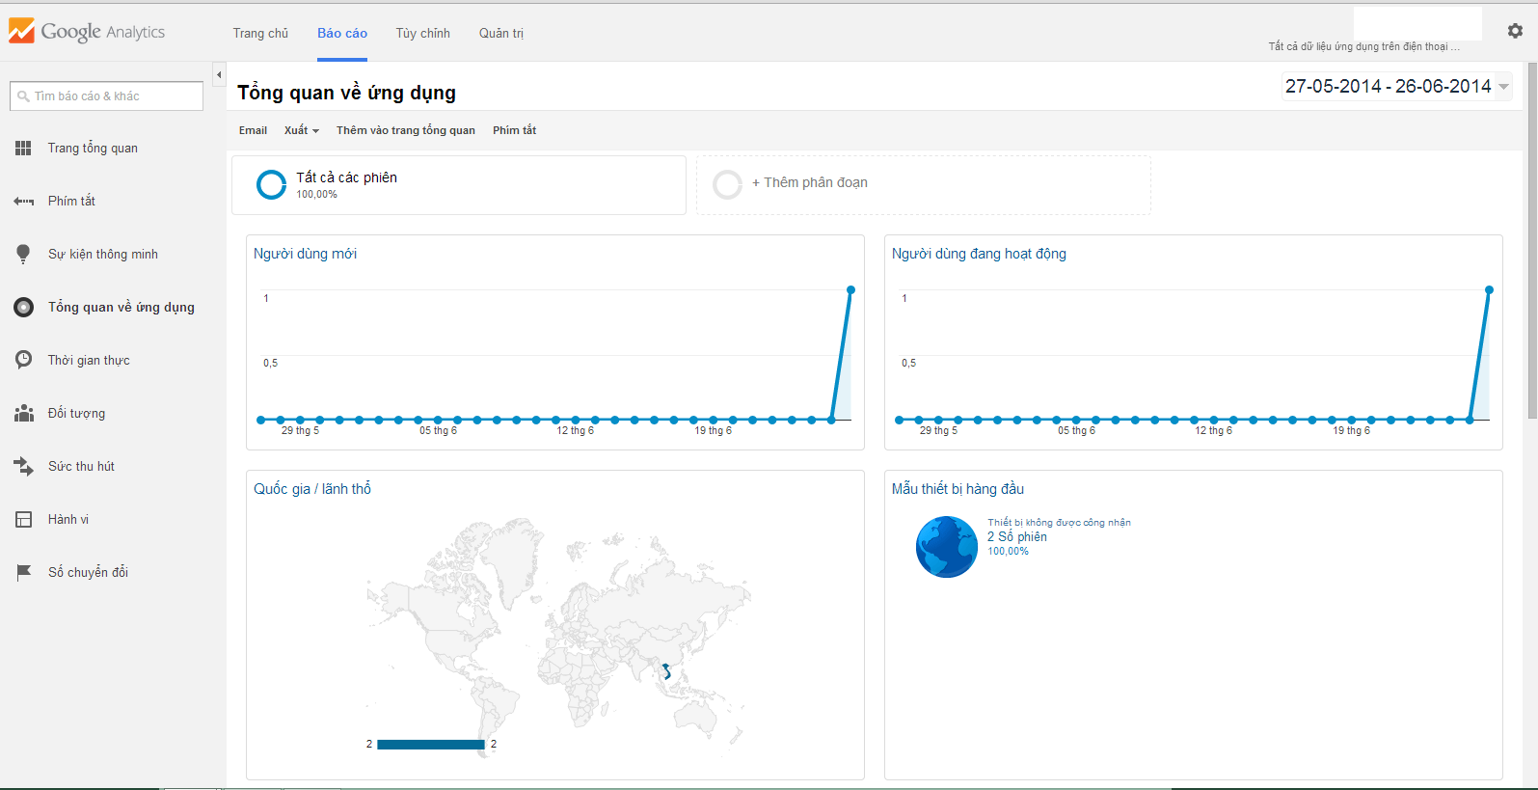Open the Tất cả dữ liệu ứng dụng account selector
The width and height of the screenshot is (1538, 790).
coord(1363,46)
